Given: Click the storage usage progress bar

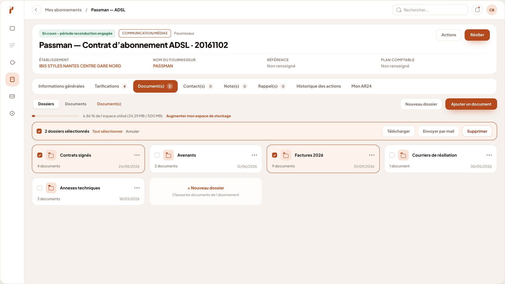Looking at the screenshot, I should click(56, 116).
